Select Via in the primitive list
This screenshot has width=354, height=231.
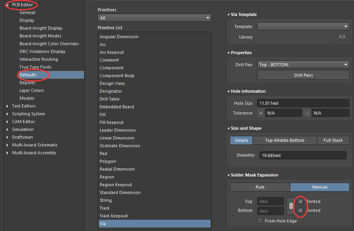coord(155,224)
